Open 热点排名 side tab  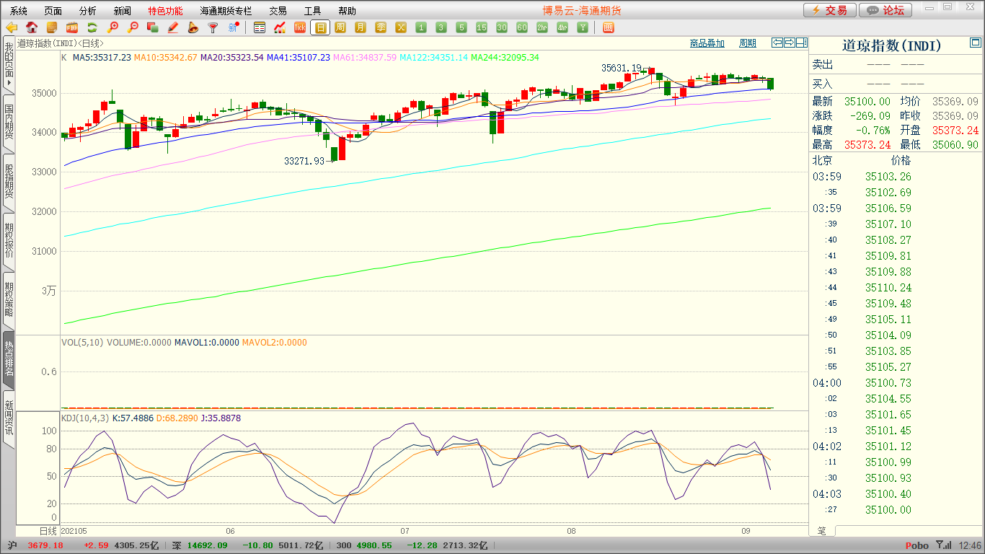pos(9,359)
